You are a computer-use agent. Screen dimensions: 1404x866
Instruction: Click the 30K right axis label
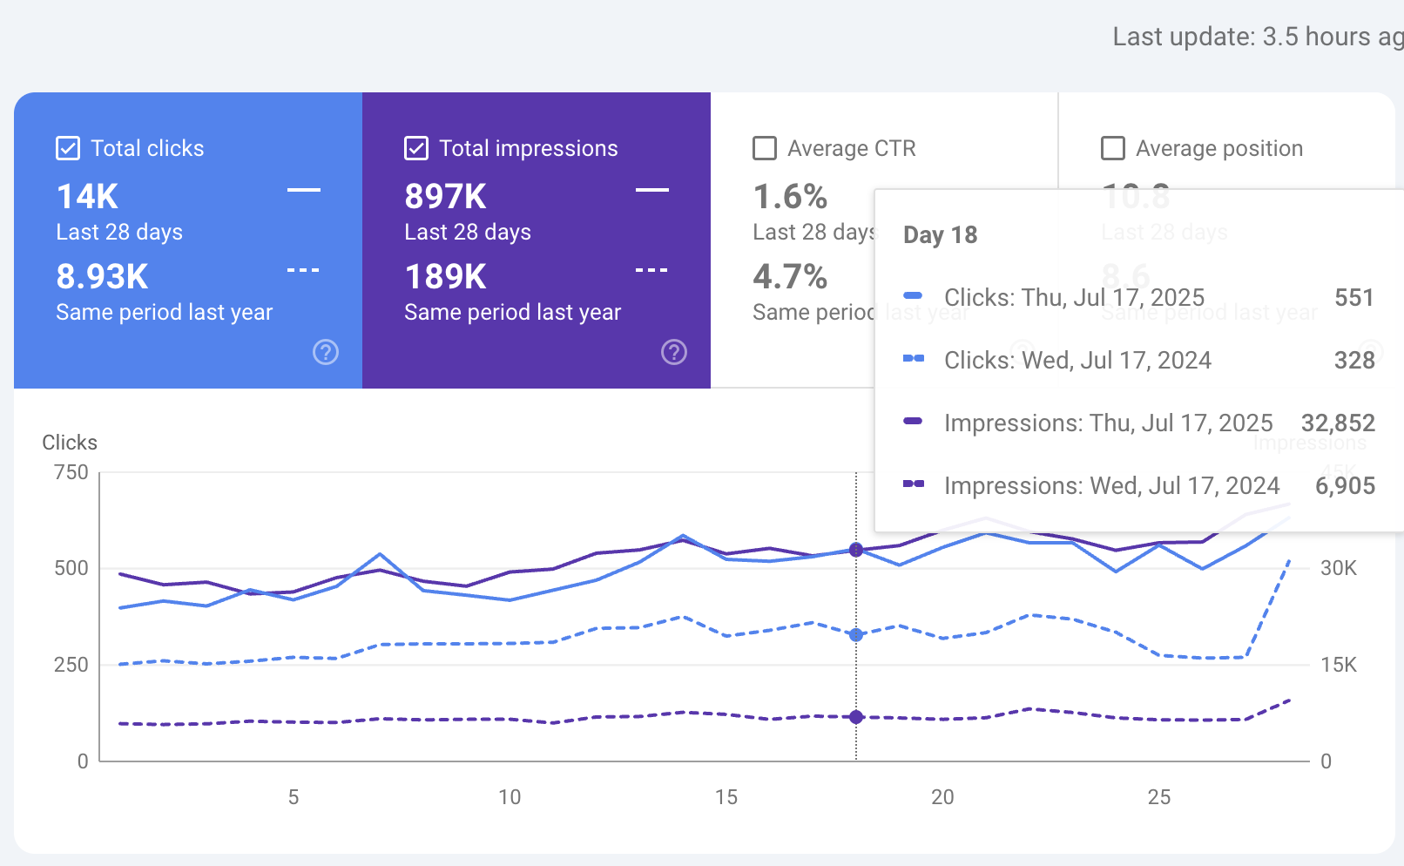click(x=1339, y=569)
